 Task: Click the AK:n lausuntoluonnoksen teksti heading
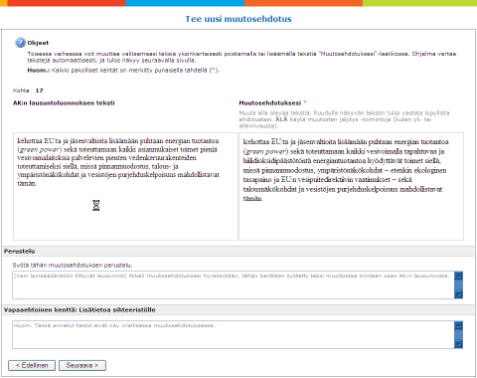coord(64,103)
